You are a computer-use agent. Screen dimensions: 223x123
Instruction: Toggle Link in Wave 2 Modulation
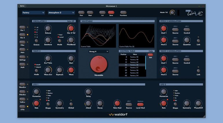click(x=198, y=71)
